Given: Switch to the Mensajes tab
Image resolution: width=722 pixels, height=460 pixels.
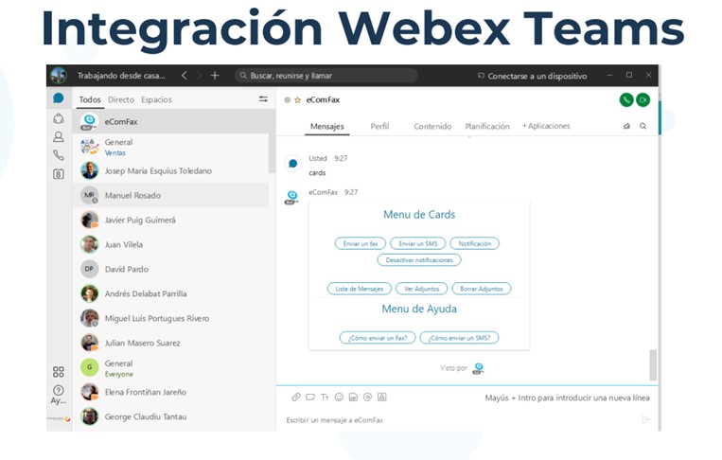Looking at the screenshot, I should (326, 126).
